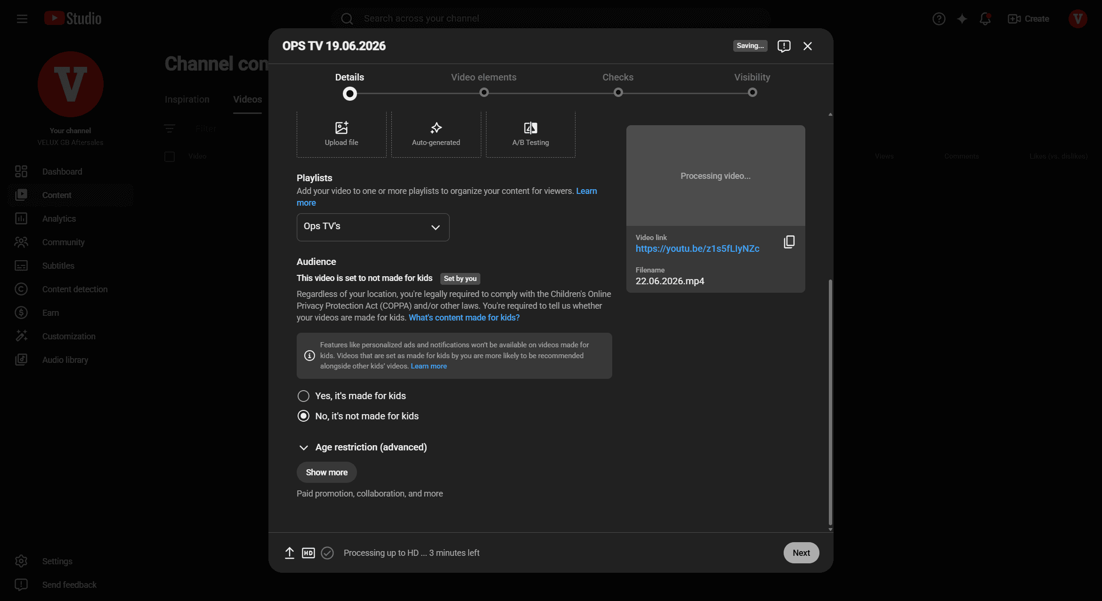Choose the Auto-generated thumbnail option
Viewport: 1102px width, 601px height.
[x=436, y=134]
